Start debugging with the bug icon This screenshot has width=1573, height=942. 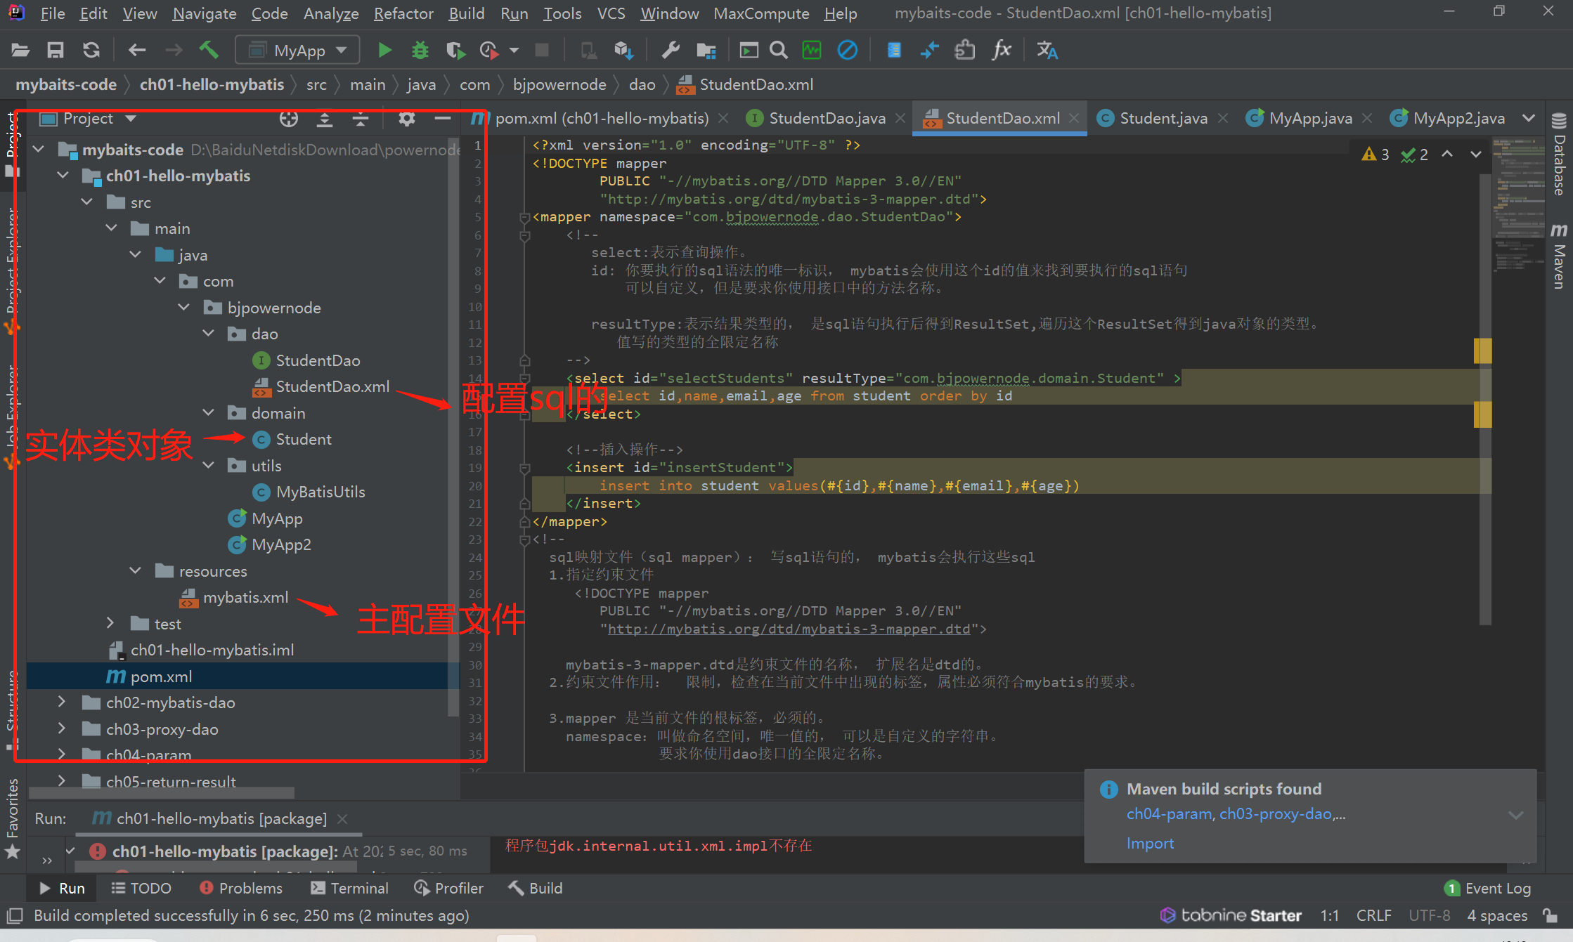(420, 50)
